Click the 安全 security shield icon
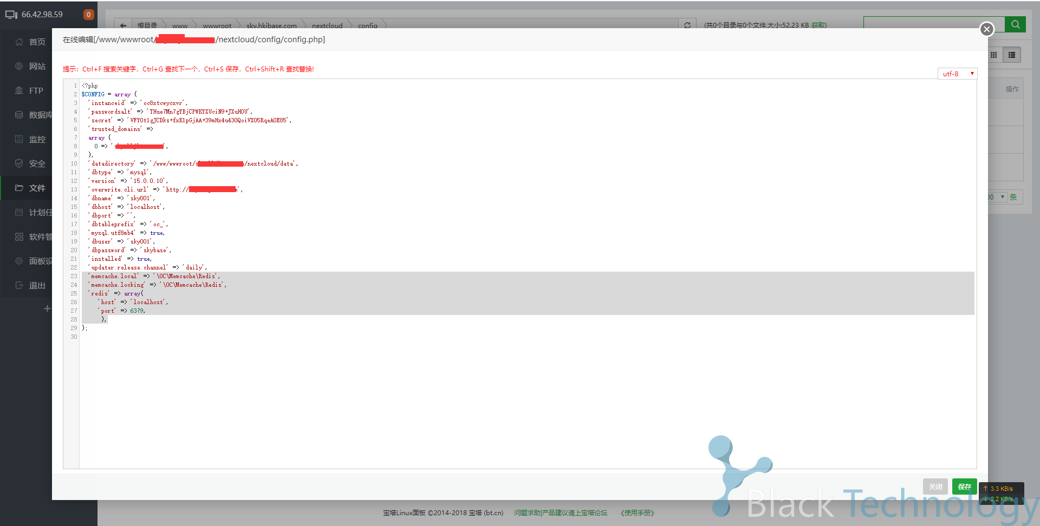This screenshot has width=1040, height=526. (x=19, y=163)
